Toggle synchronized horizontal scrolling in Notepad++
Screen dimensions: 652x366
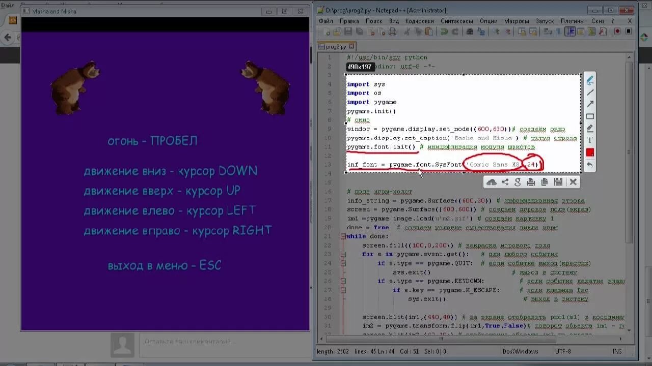[533, 32]
